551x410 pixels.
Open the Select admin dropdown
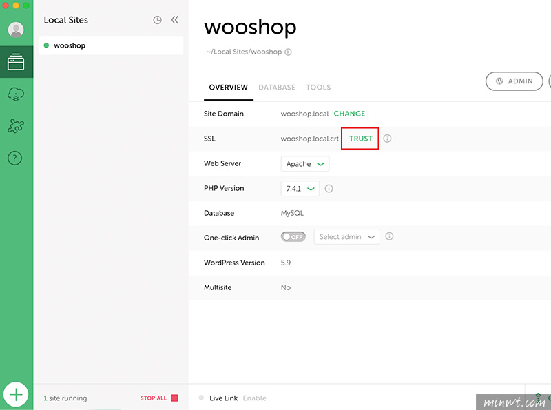click(x=347, y=236)
